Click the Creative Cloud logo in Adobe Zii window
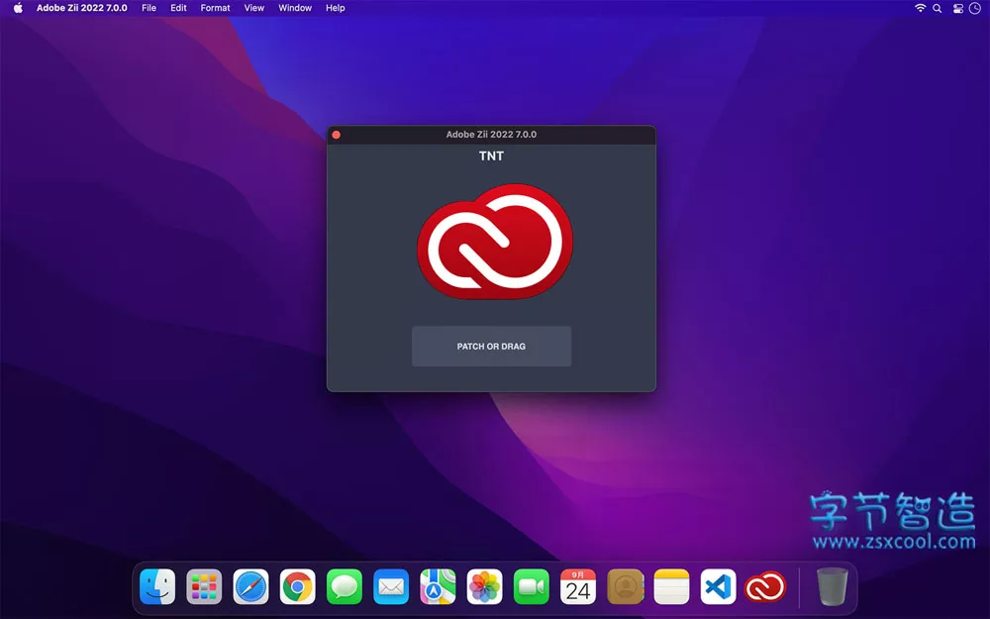This screenshot has width=990, height=619. point(495,242)
